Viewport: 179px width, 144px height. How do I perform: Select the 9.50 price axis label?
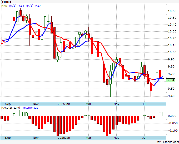[x=171, y=89]
